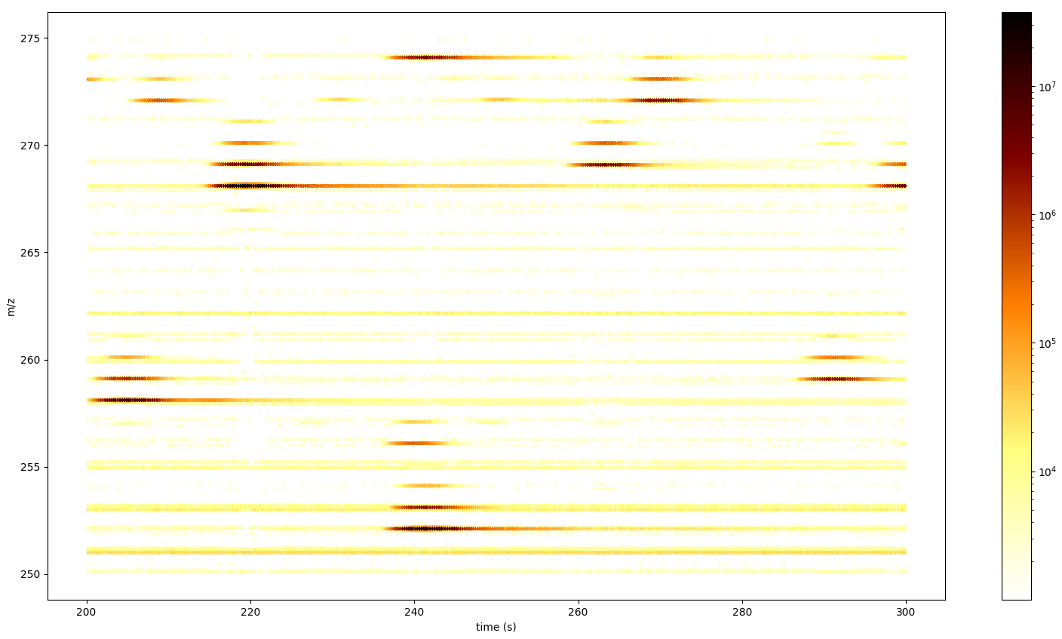1062x639 pixels.
Task: Click the y-axis label 'm/z'
Action: click(11, 306)
